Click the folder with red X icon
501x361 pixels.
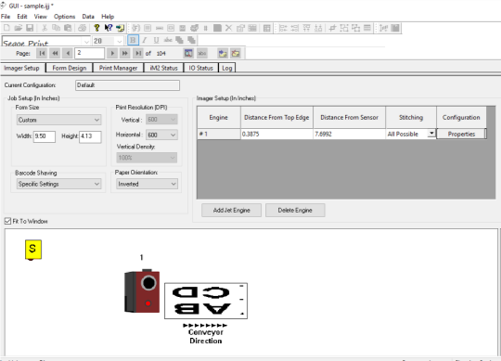(236, 53)
